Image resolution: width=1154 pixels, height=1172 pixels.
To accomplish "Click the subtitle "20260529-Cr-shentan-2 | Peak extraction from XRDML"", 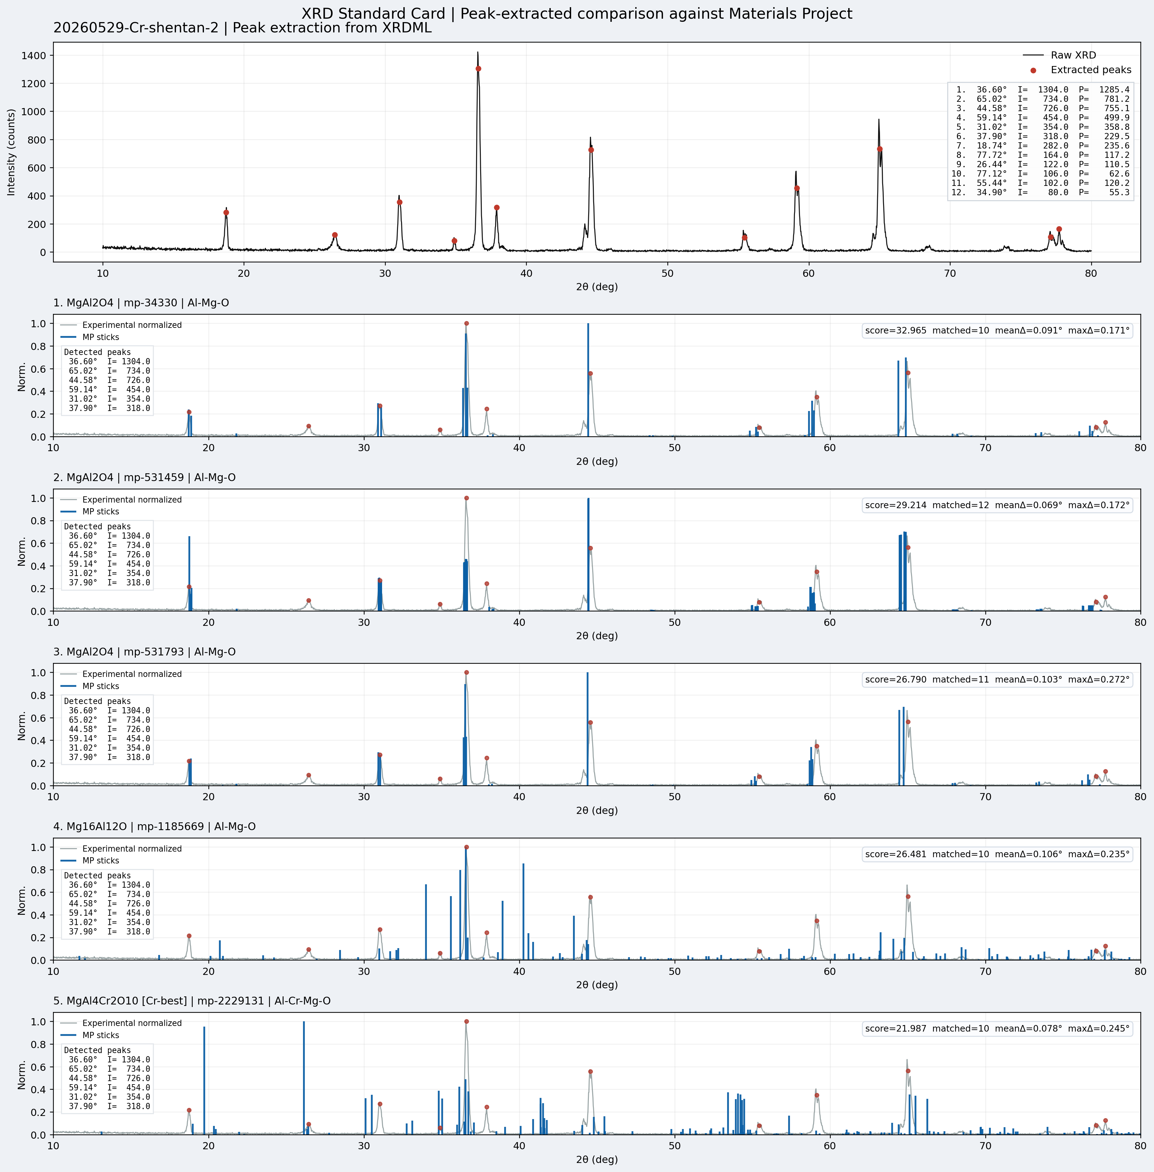I will click(243, 28).
